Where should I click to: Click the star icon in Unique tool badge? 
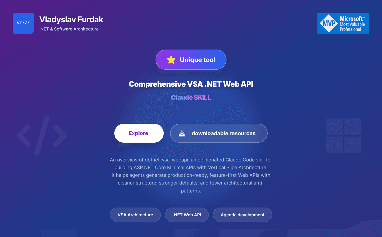(171, 60)
